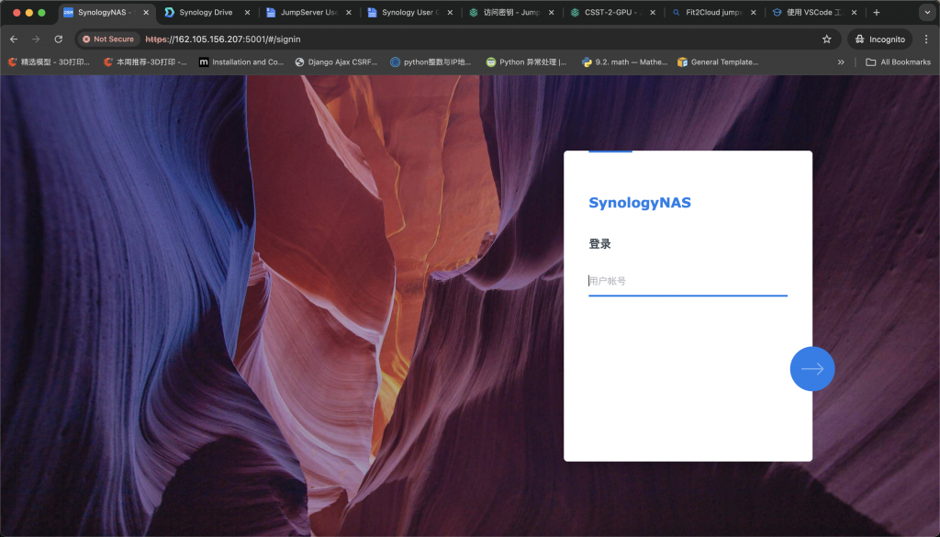The width and height of the screenshot is (940, 537).
Task: Go back to previous page
Action: (14, 39)
